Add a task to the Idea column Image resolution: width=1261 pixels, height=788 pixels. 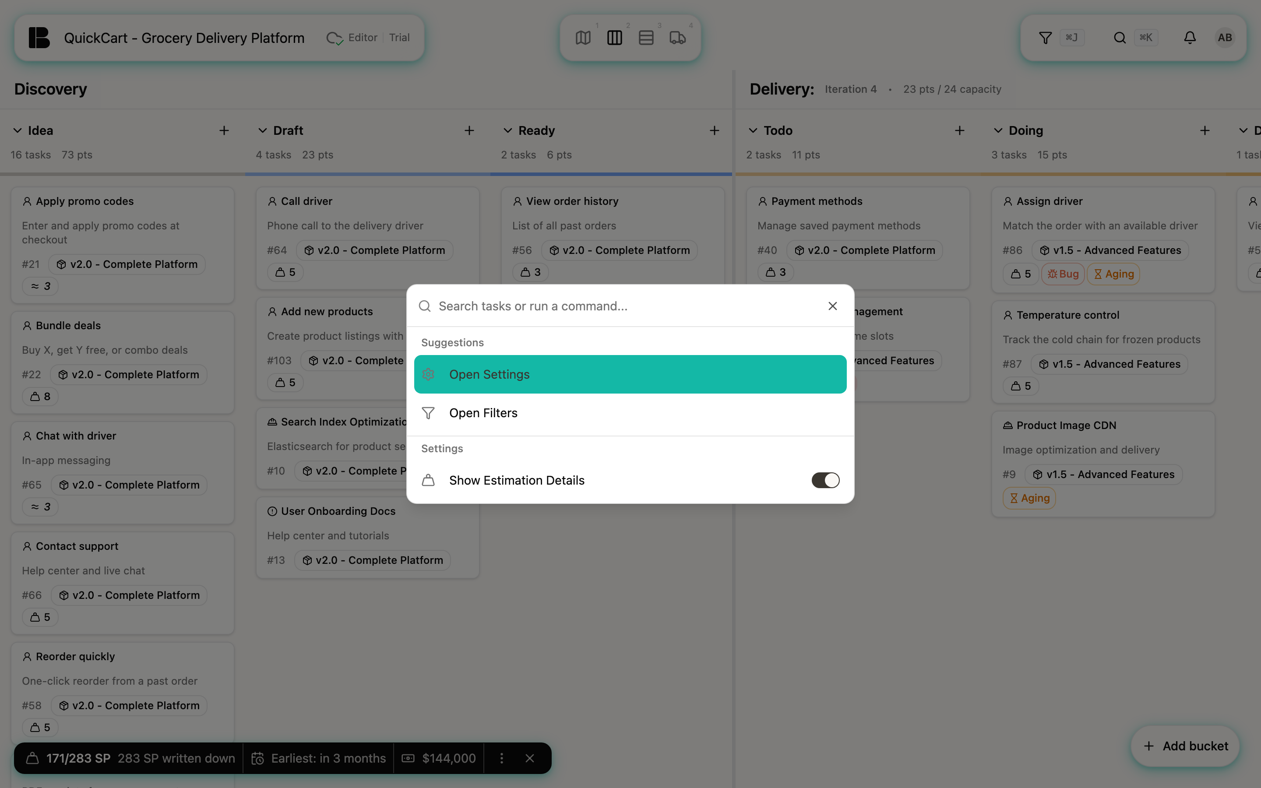pos(224,130)
